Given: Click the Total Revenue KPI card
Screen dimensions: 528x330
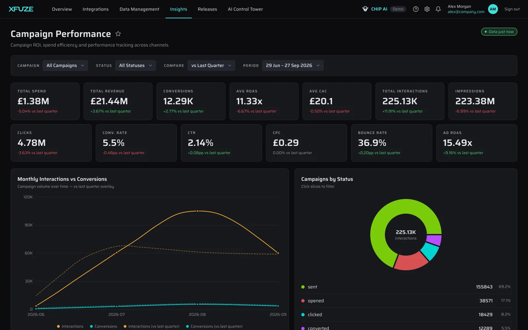Looking at the screenshot, I should pos(118,101).
